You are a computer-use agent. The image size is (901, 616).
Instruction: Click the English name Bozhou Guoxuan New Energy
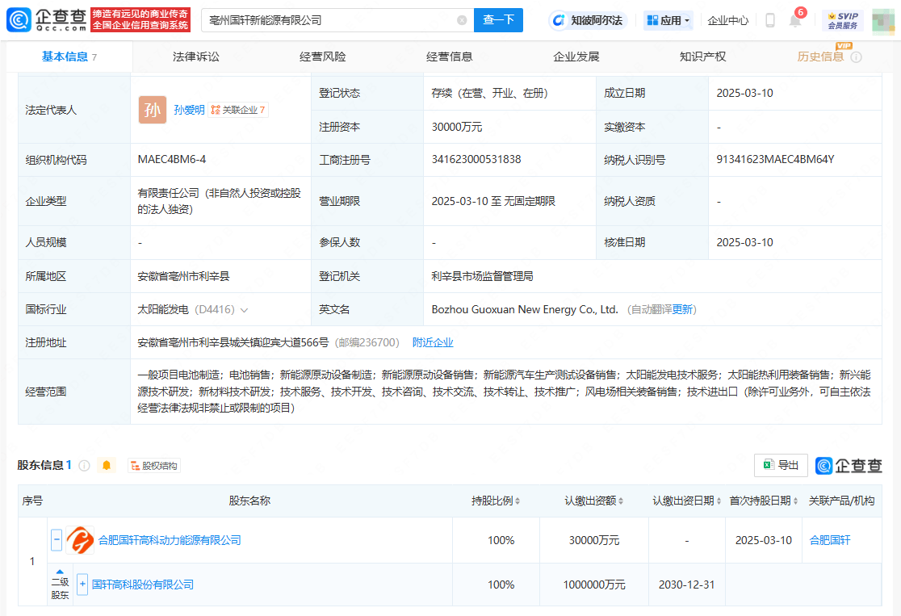tap(525, 310)
